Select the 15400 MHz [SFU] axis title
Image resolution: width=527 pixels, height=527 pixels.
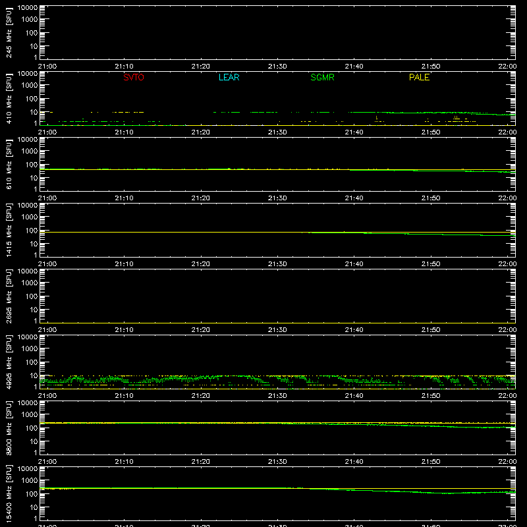click(x=9, y=493)
